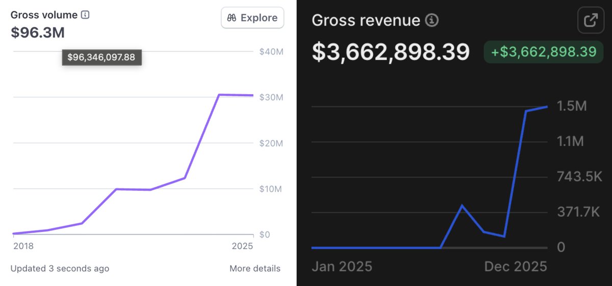
Task: Click the 2025 x-axis label
Action: 242,246
